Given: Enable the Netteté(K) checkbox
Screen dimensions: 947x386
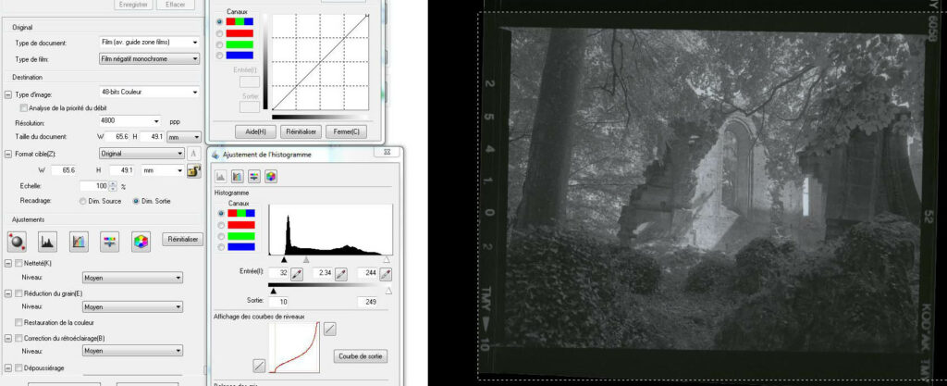Looking at the screenshot, I should click(18, 264).
